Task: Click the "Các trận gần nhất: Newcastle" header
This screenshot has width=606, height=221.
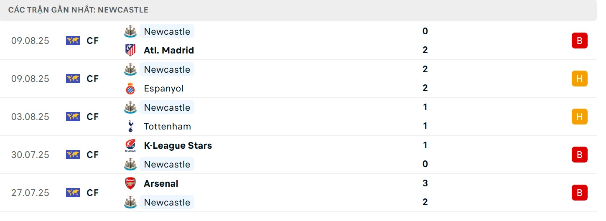Action: pos(78,10)
